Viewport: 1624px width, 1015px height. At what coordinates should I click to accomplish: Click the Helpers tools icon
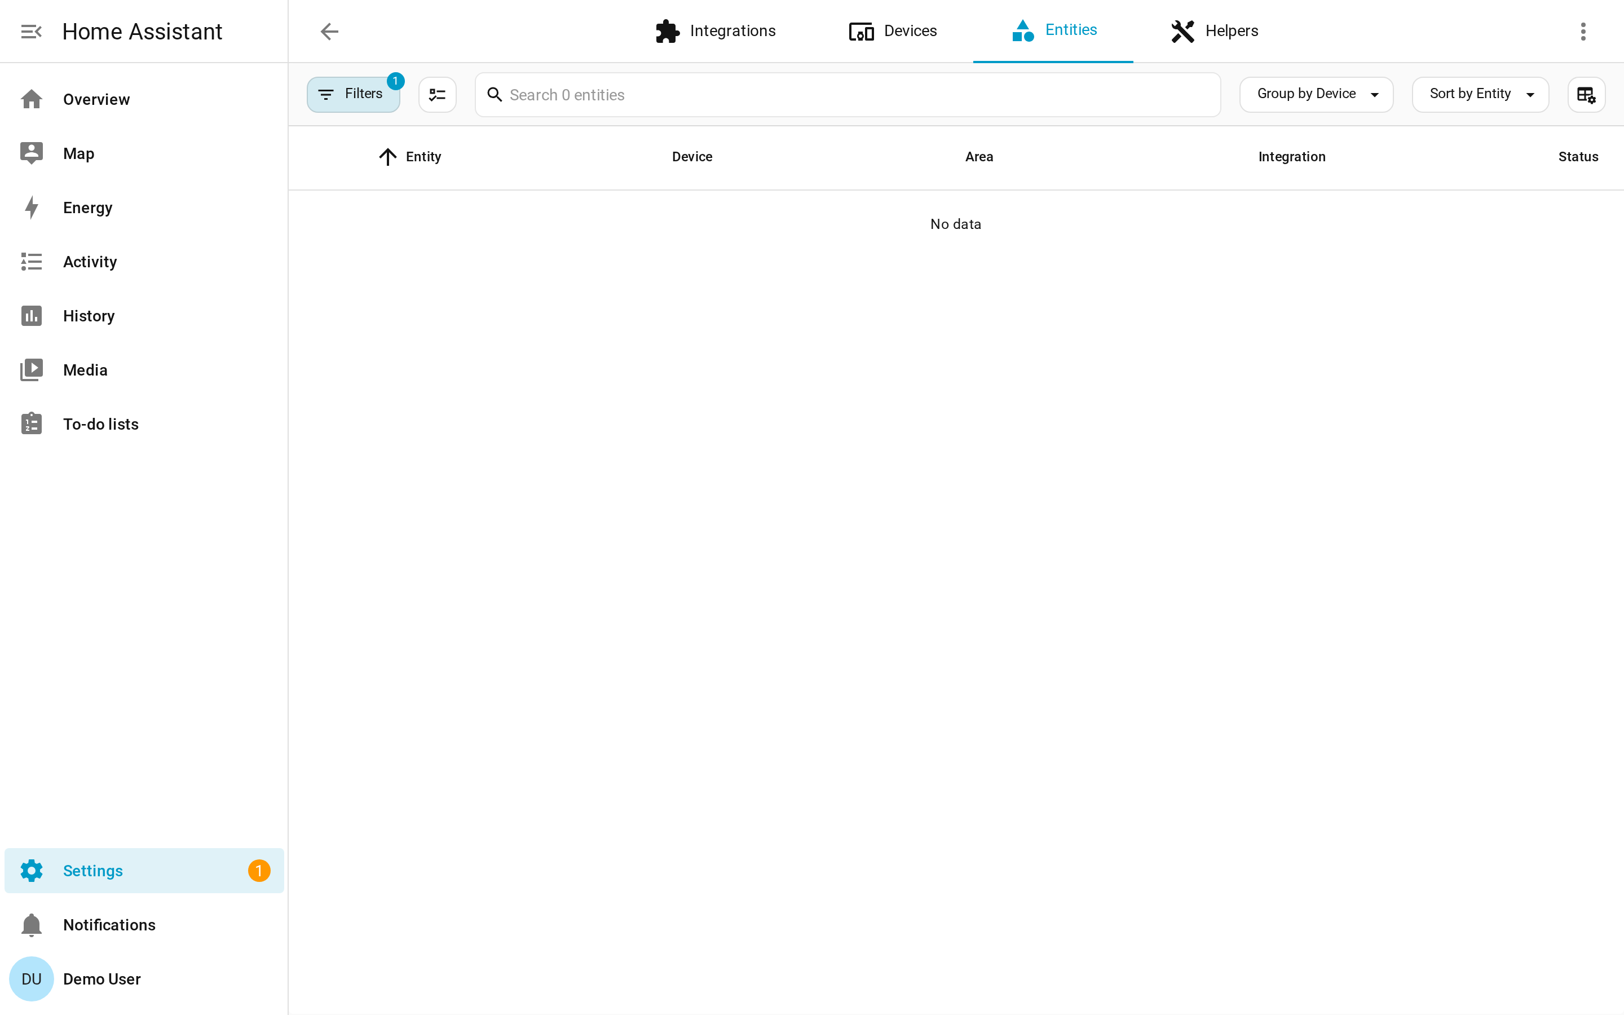1182,31
